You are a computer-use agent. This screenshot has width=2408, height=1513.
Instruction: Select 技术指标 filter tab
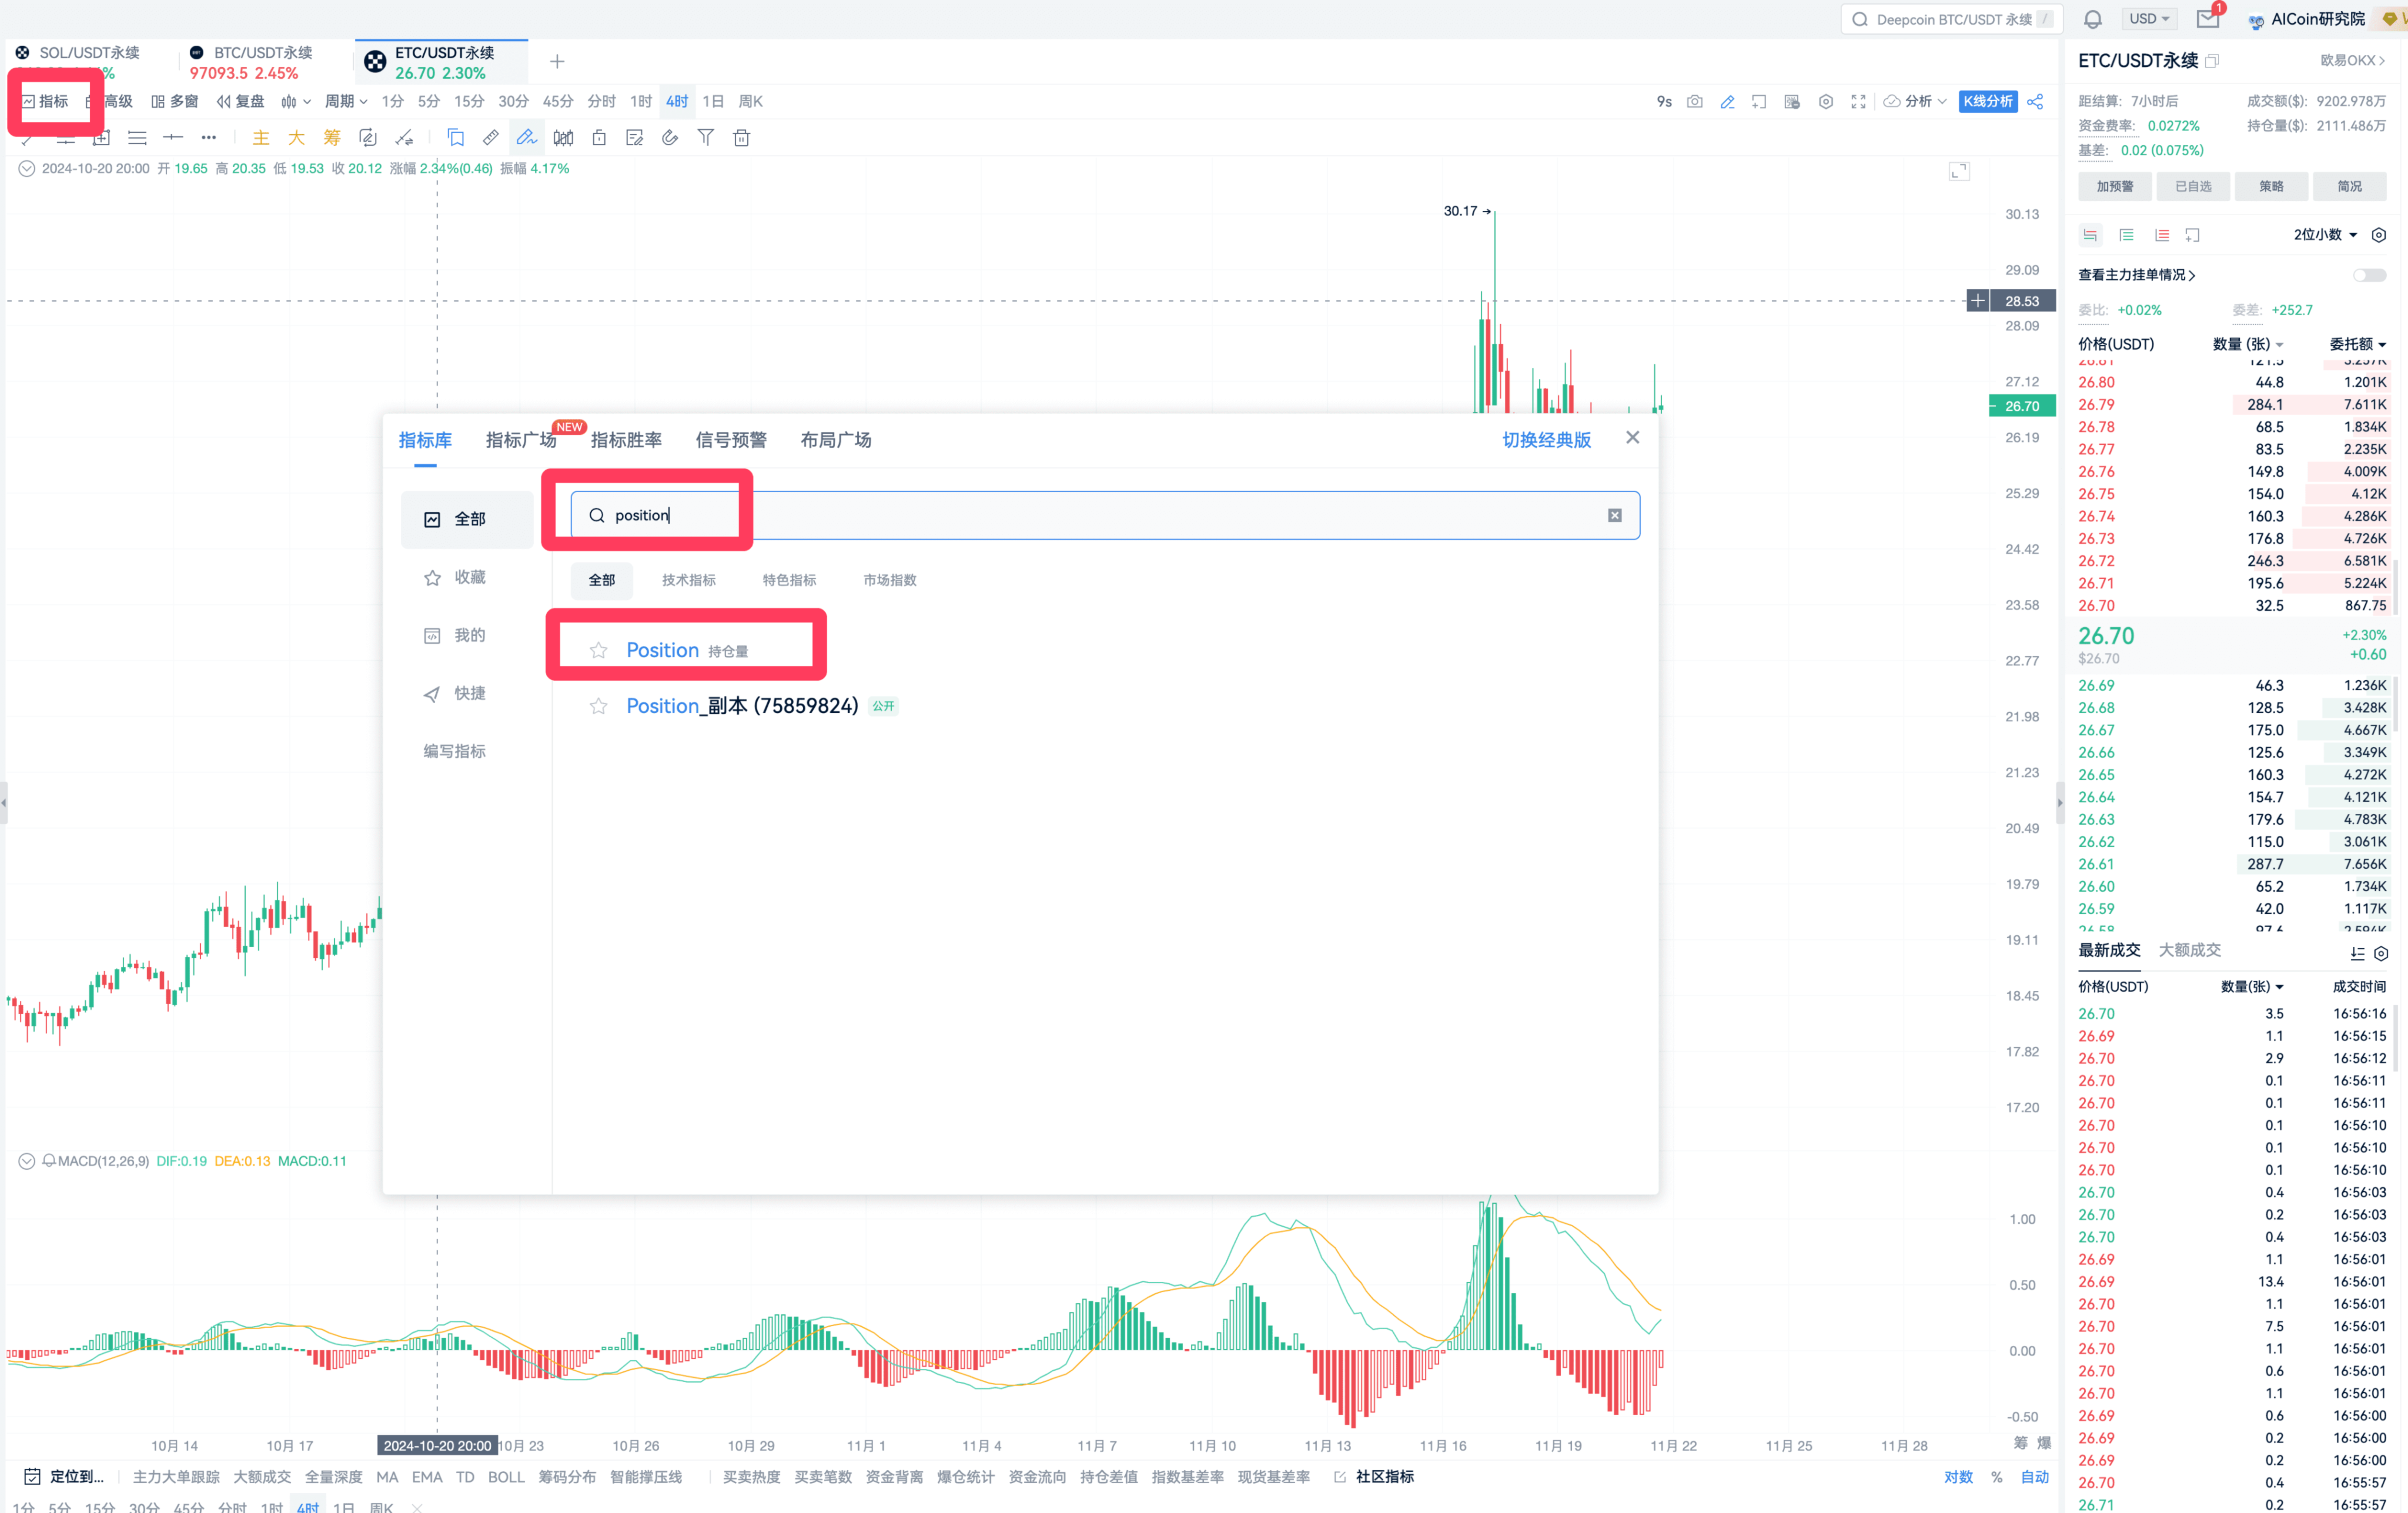coord(688,580)
